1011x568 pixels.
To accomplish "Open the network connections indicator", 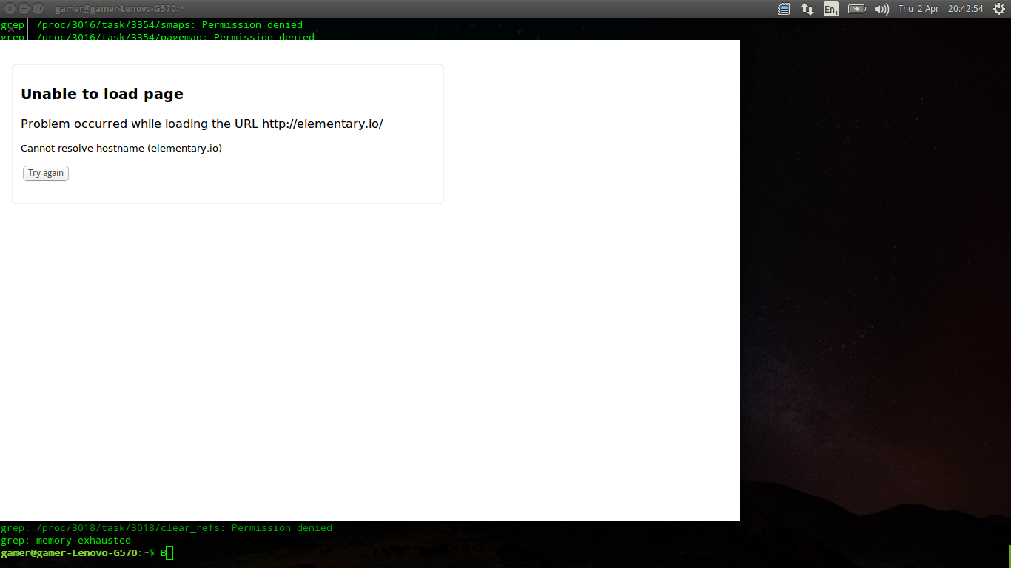I will (x=807, y=9).
